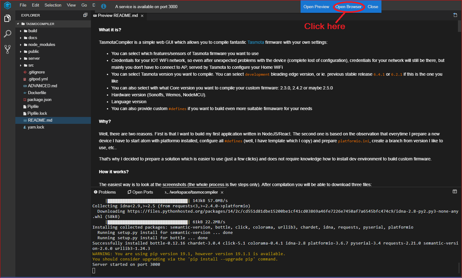Click the 'development' code text in README

point(257,74)
